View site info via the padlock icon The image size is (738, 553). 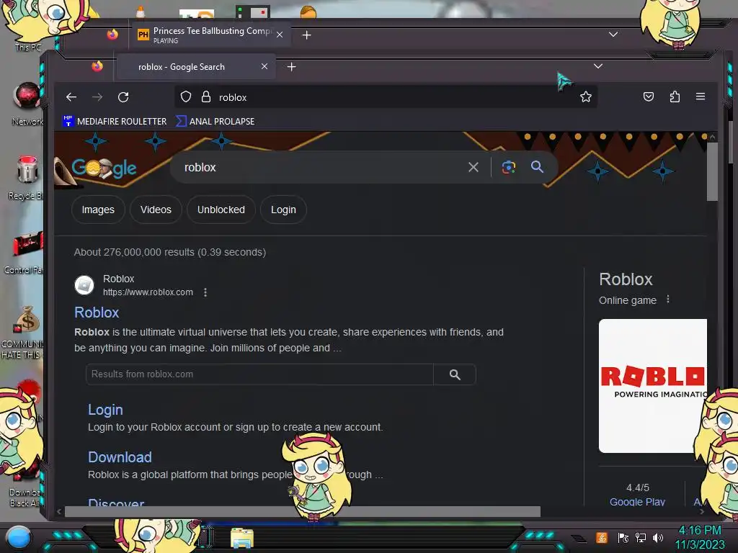[x=205, y=97]
